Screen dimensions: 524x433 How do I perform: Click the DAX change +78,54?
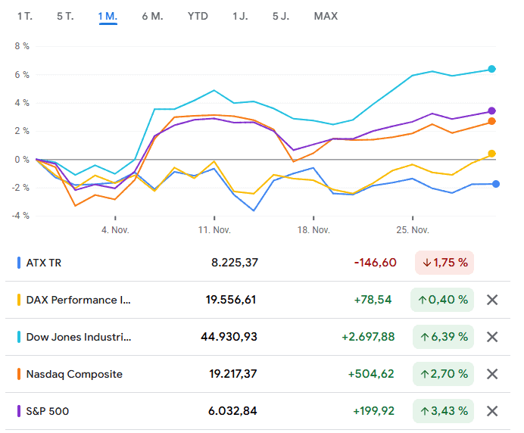[x=373, y=300]
